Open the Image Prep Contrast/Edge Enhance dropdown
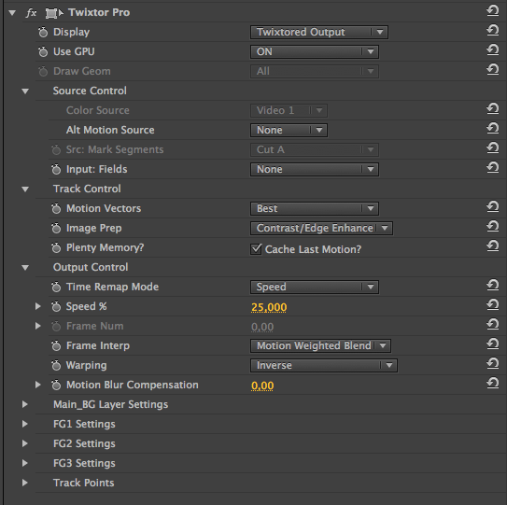Image resolution: width=507 pixels, height=505 pixels. tap(321, 228)
